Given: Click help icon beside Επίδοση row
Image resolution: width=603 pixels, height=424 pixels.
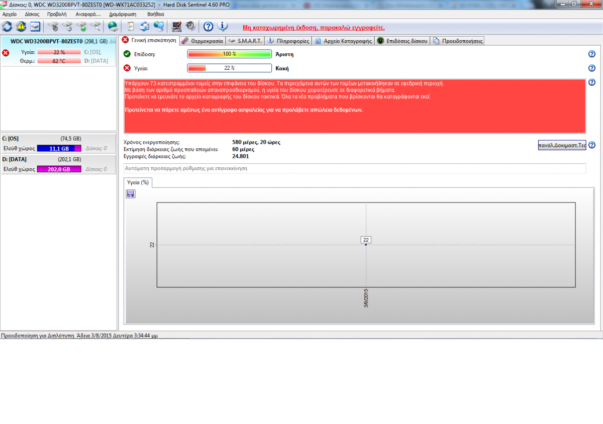Looking at the screenshot, I should (x=591, y=54).
